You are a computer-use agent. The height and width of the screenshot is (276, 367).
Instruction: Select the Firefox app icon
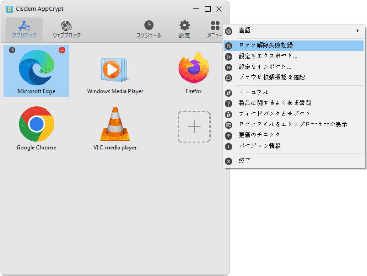[193, 69]
